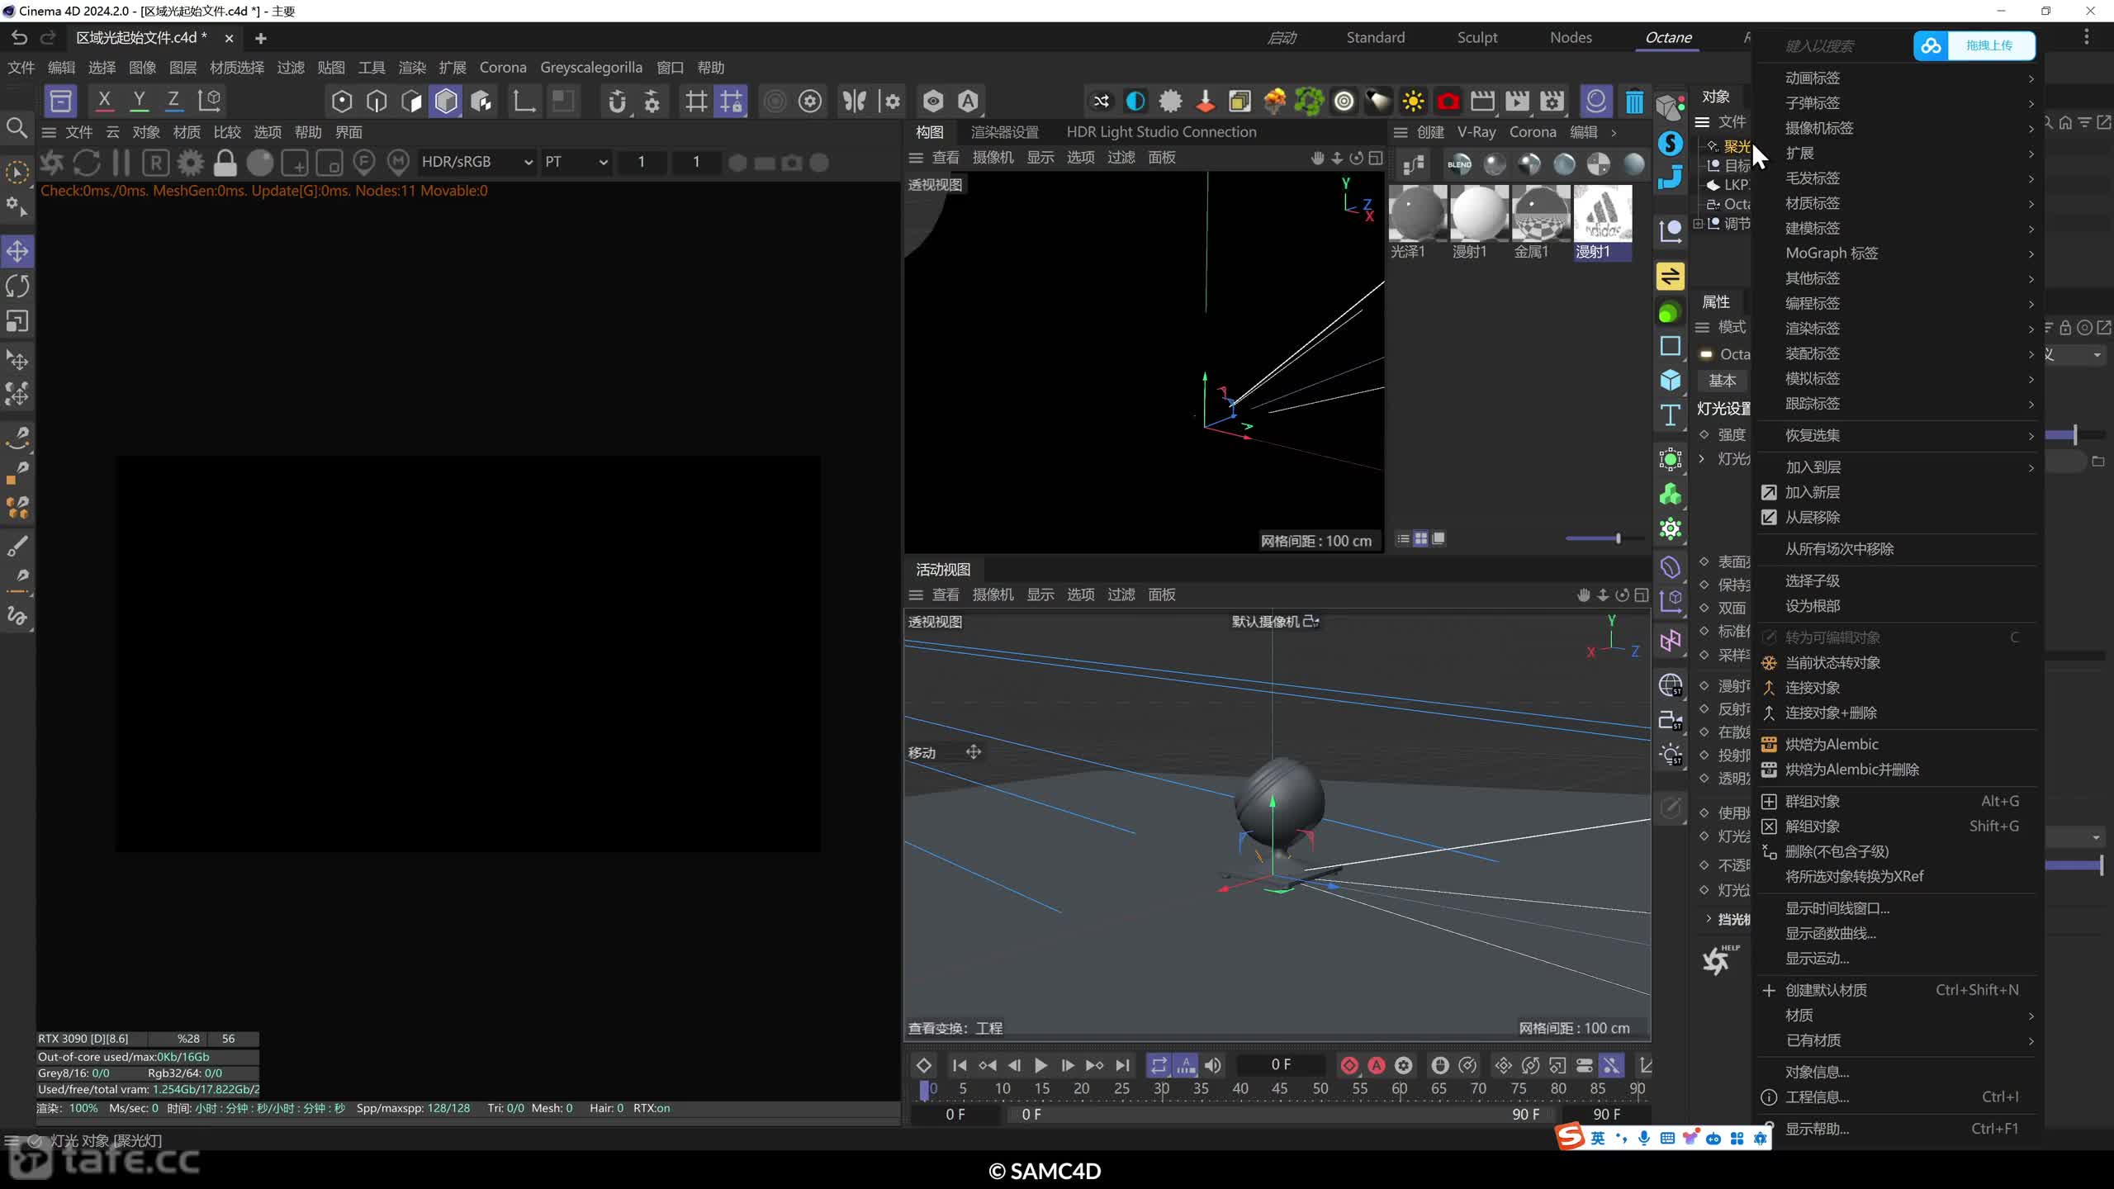Click the 拖拽上传 upload button
The height and width of the screenshot is (1189, 2114).
[1989, 45]
